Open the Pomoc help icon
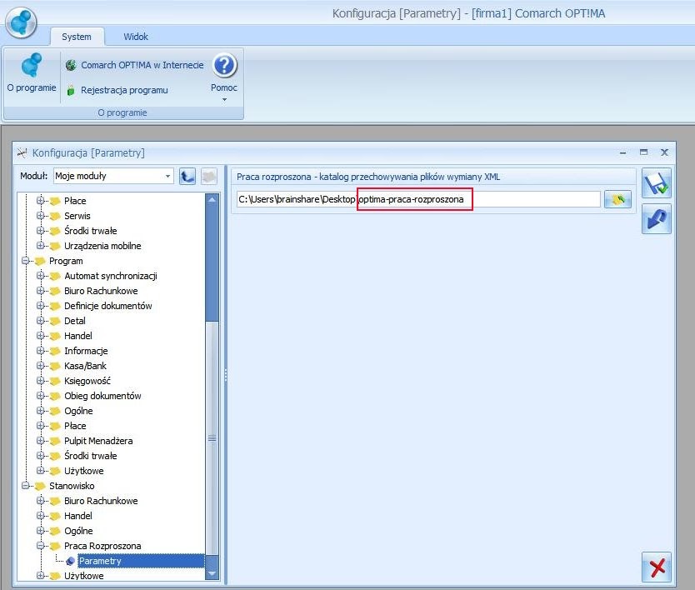Image resolution: width=695 pixels, height=590 pixels. click(x=224, y=65)
